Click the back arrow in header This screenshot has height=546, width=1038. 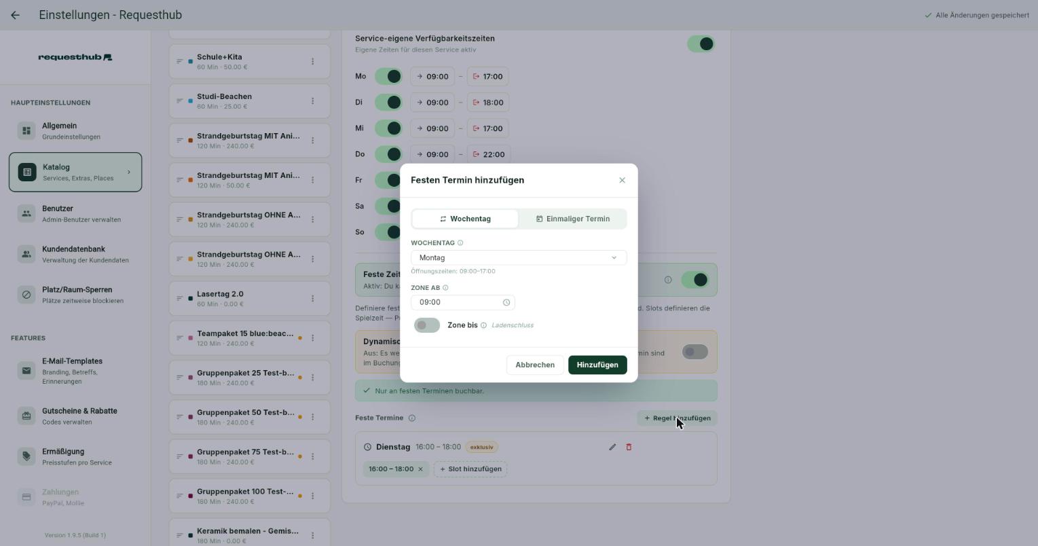15,15
